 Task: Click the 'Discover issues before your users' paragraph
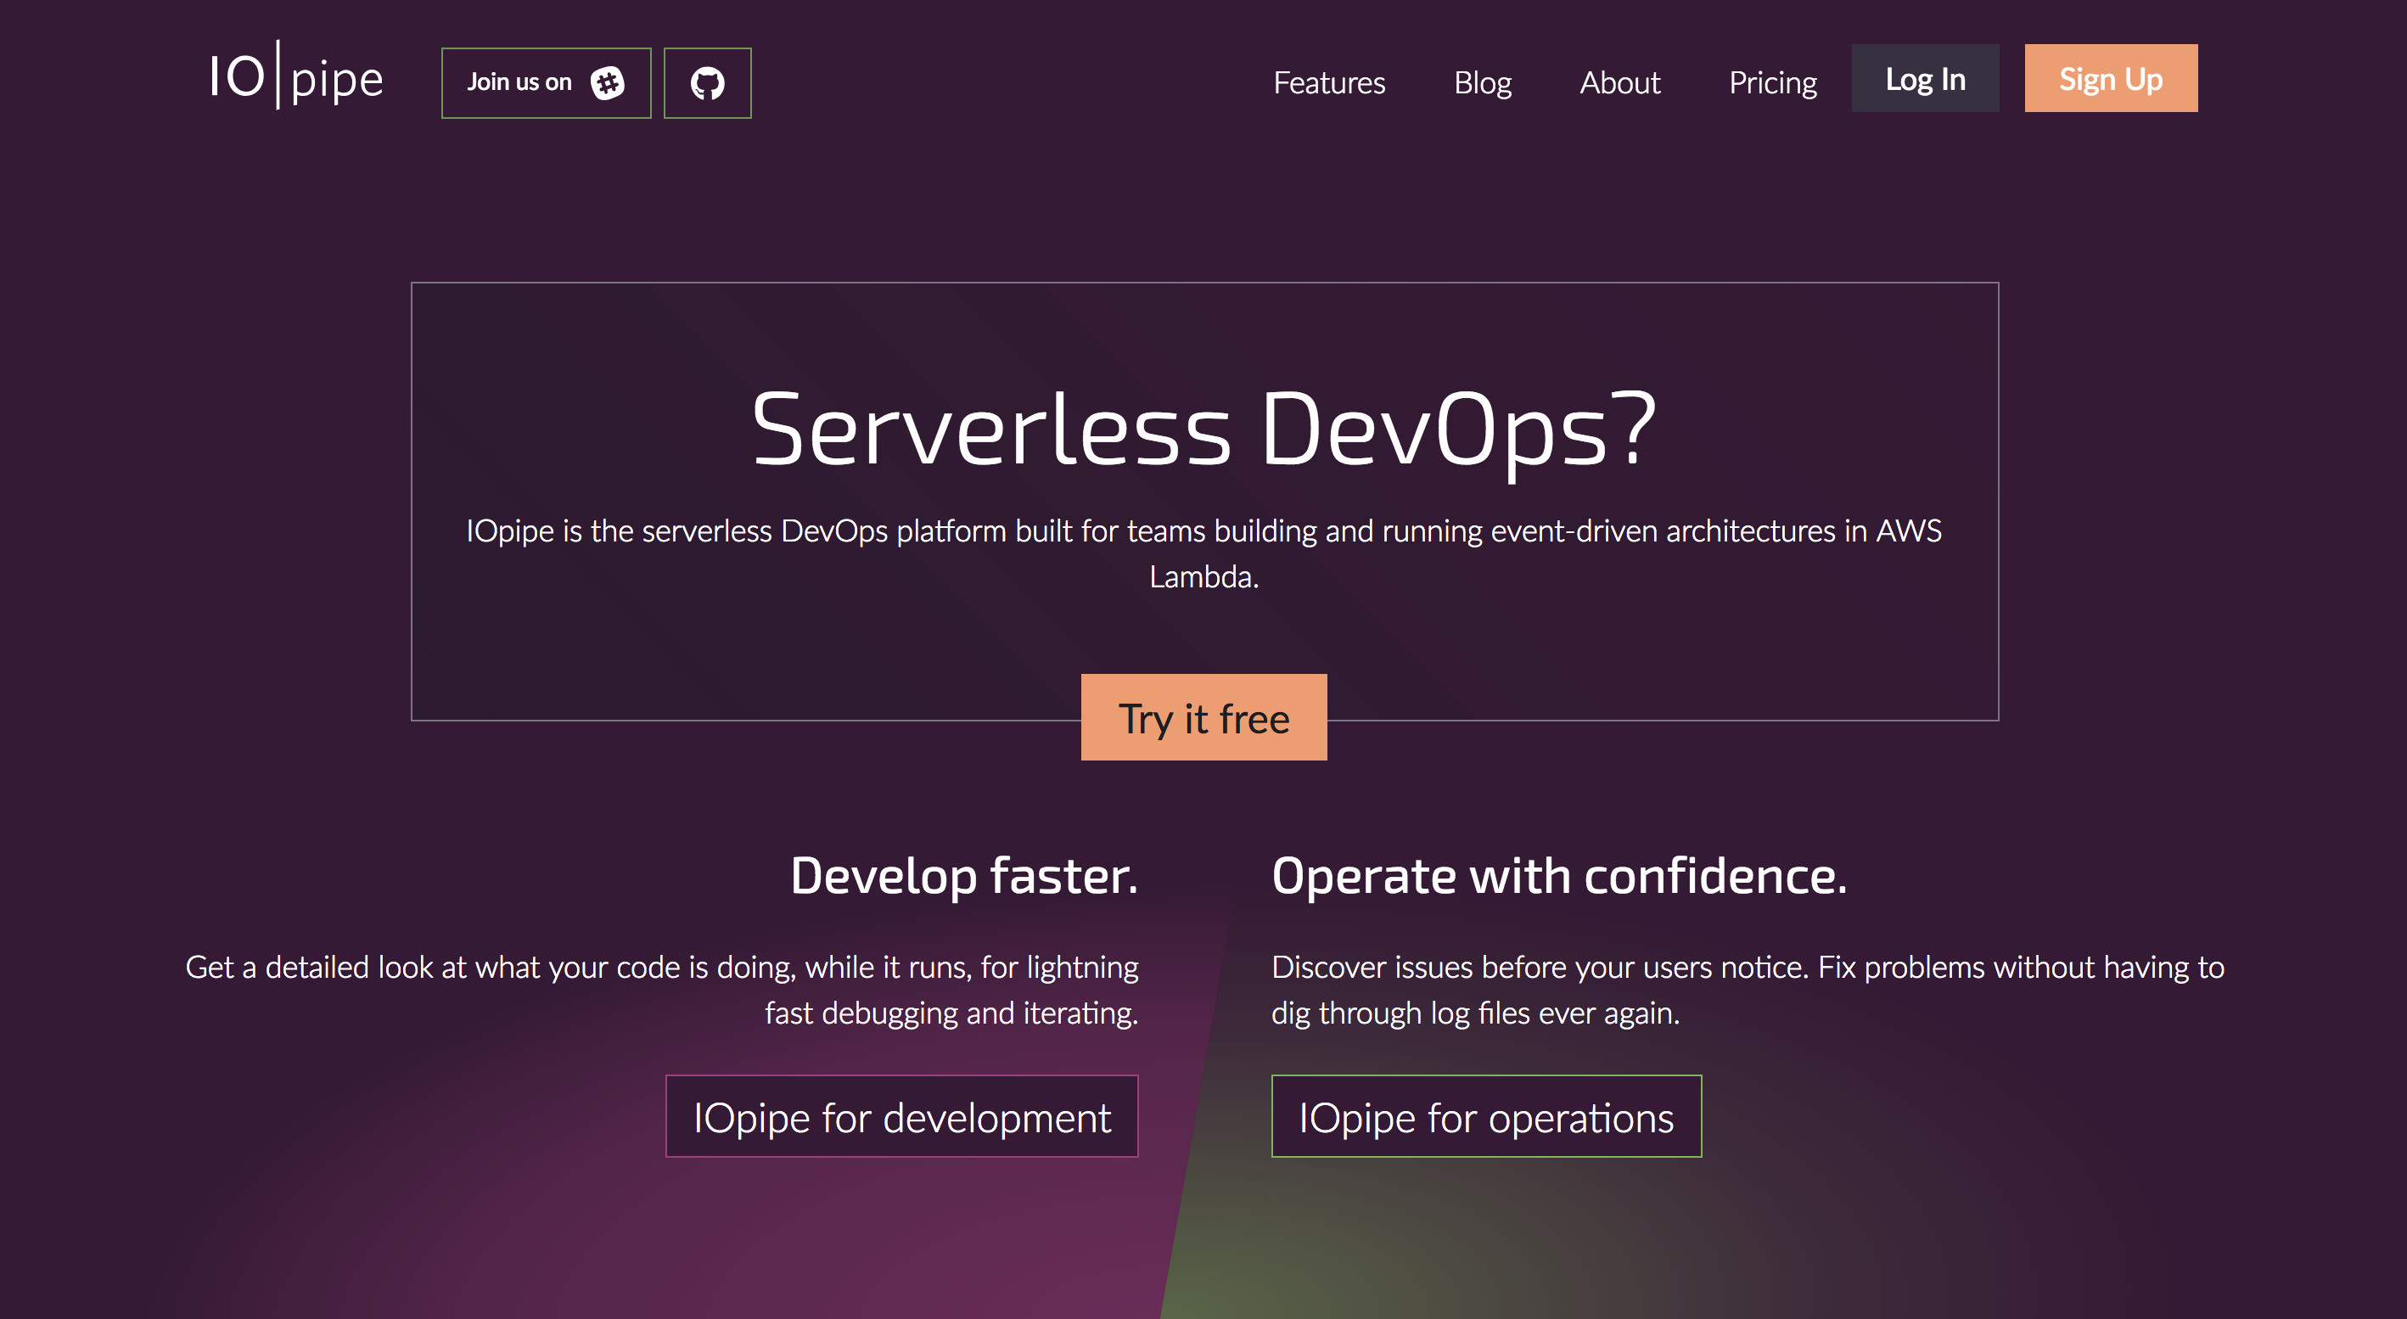(1748, 990)
